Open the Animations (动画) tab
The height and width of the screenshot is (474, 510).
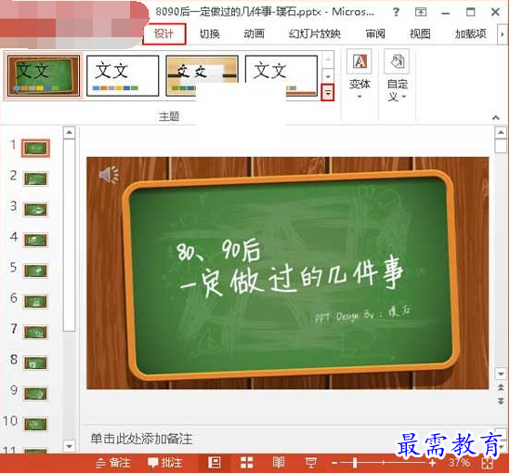pos(254,33)
